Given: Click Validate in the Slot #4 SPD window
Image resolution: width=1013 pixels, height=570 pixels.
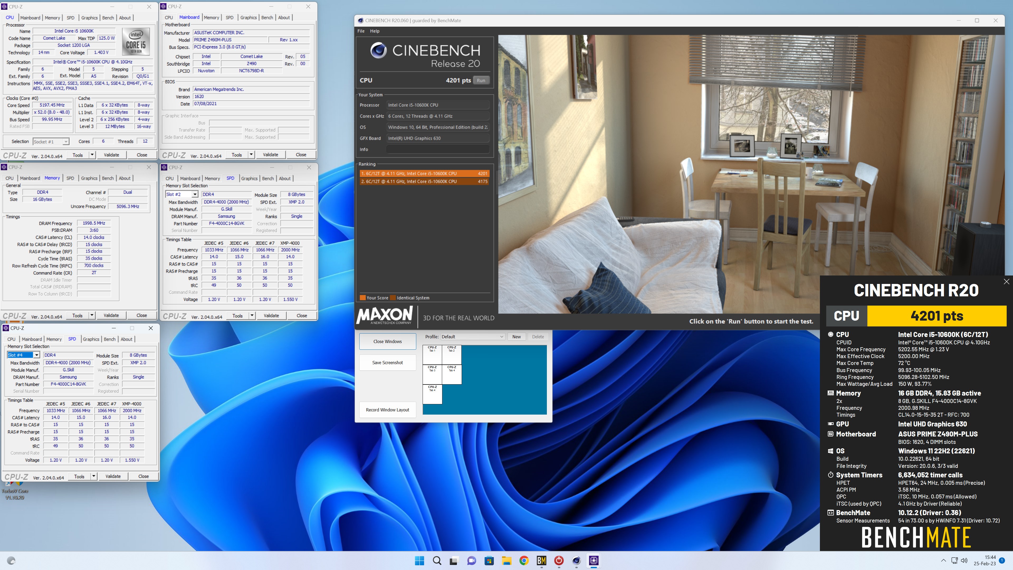Looking at the screenshot, I should (113, 476).
